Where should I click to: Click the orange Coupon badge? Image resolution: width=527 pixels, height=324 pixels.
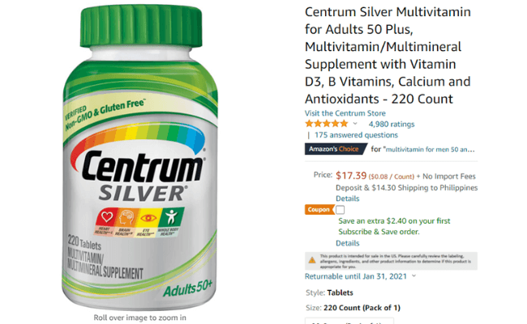(x=319, y=210)
